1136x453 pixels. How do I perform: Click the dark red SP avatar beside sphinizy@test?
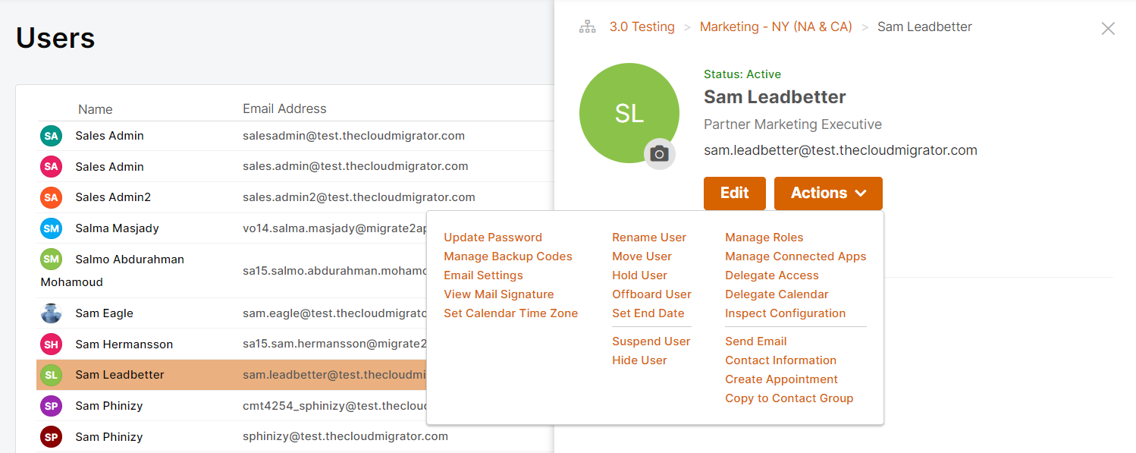pyautogui.click(x=51, y=437)
